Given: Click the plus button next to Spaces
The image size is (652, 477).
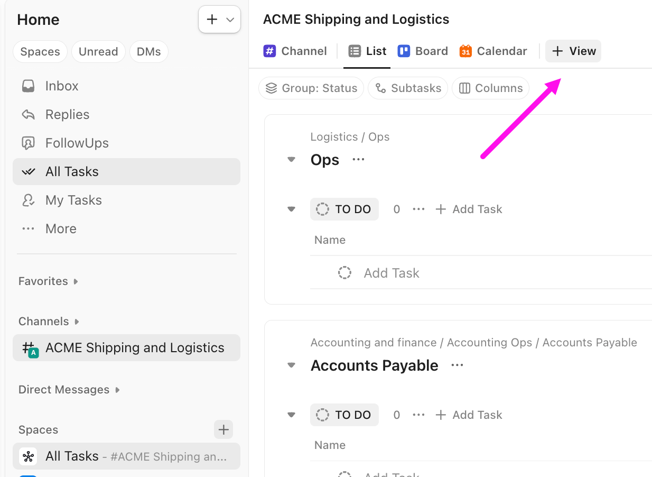Looking at the screenshot, I should coord(223,429).
